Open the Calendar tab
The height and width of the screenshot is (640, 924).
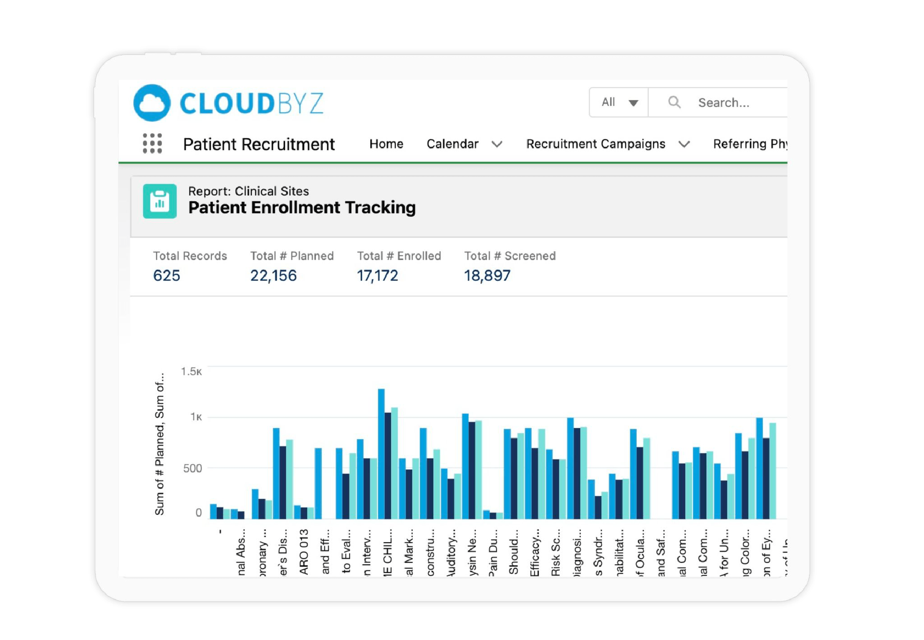click(x=452, y=144)
